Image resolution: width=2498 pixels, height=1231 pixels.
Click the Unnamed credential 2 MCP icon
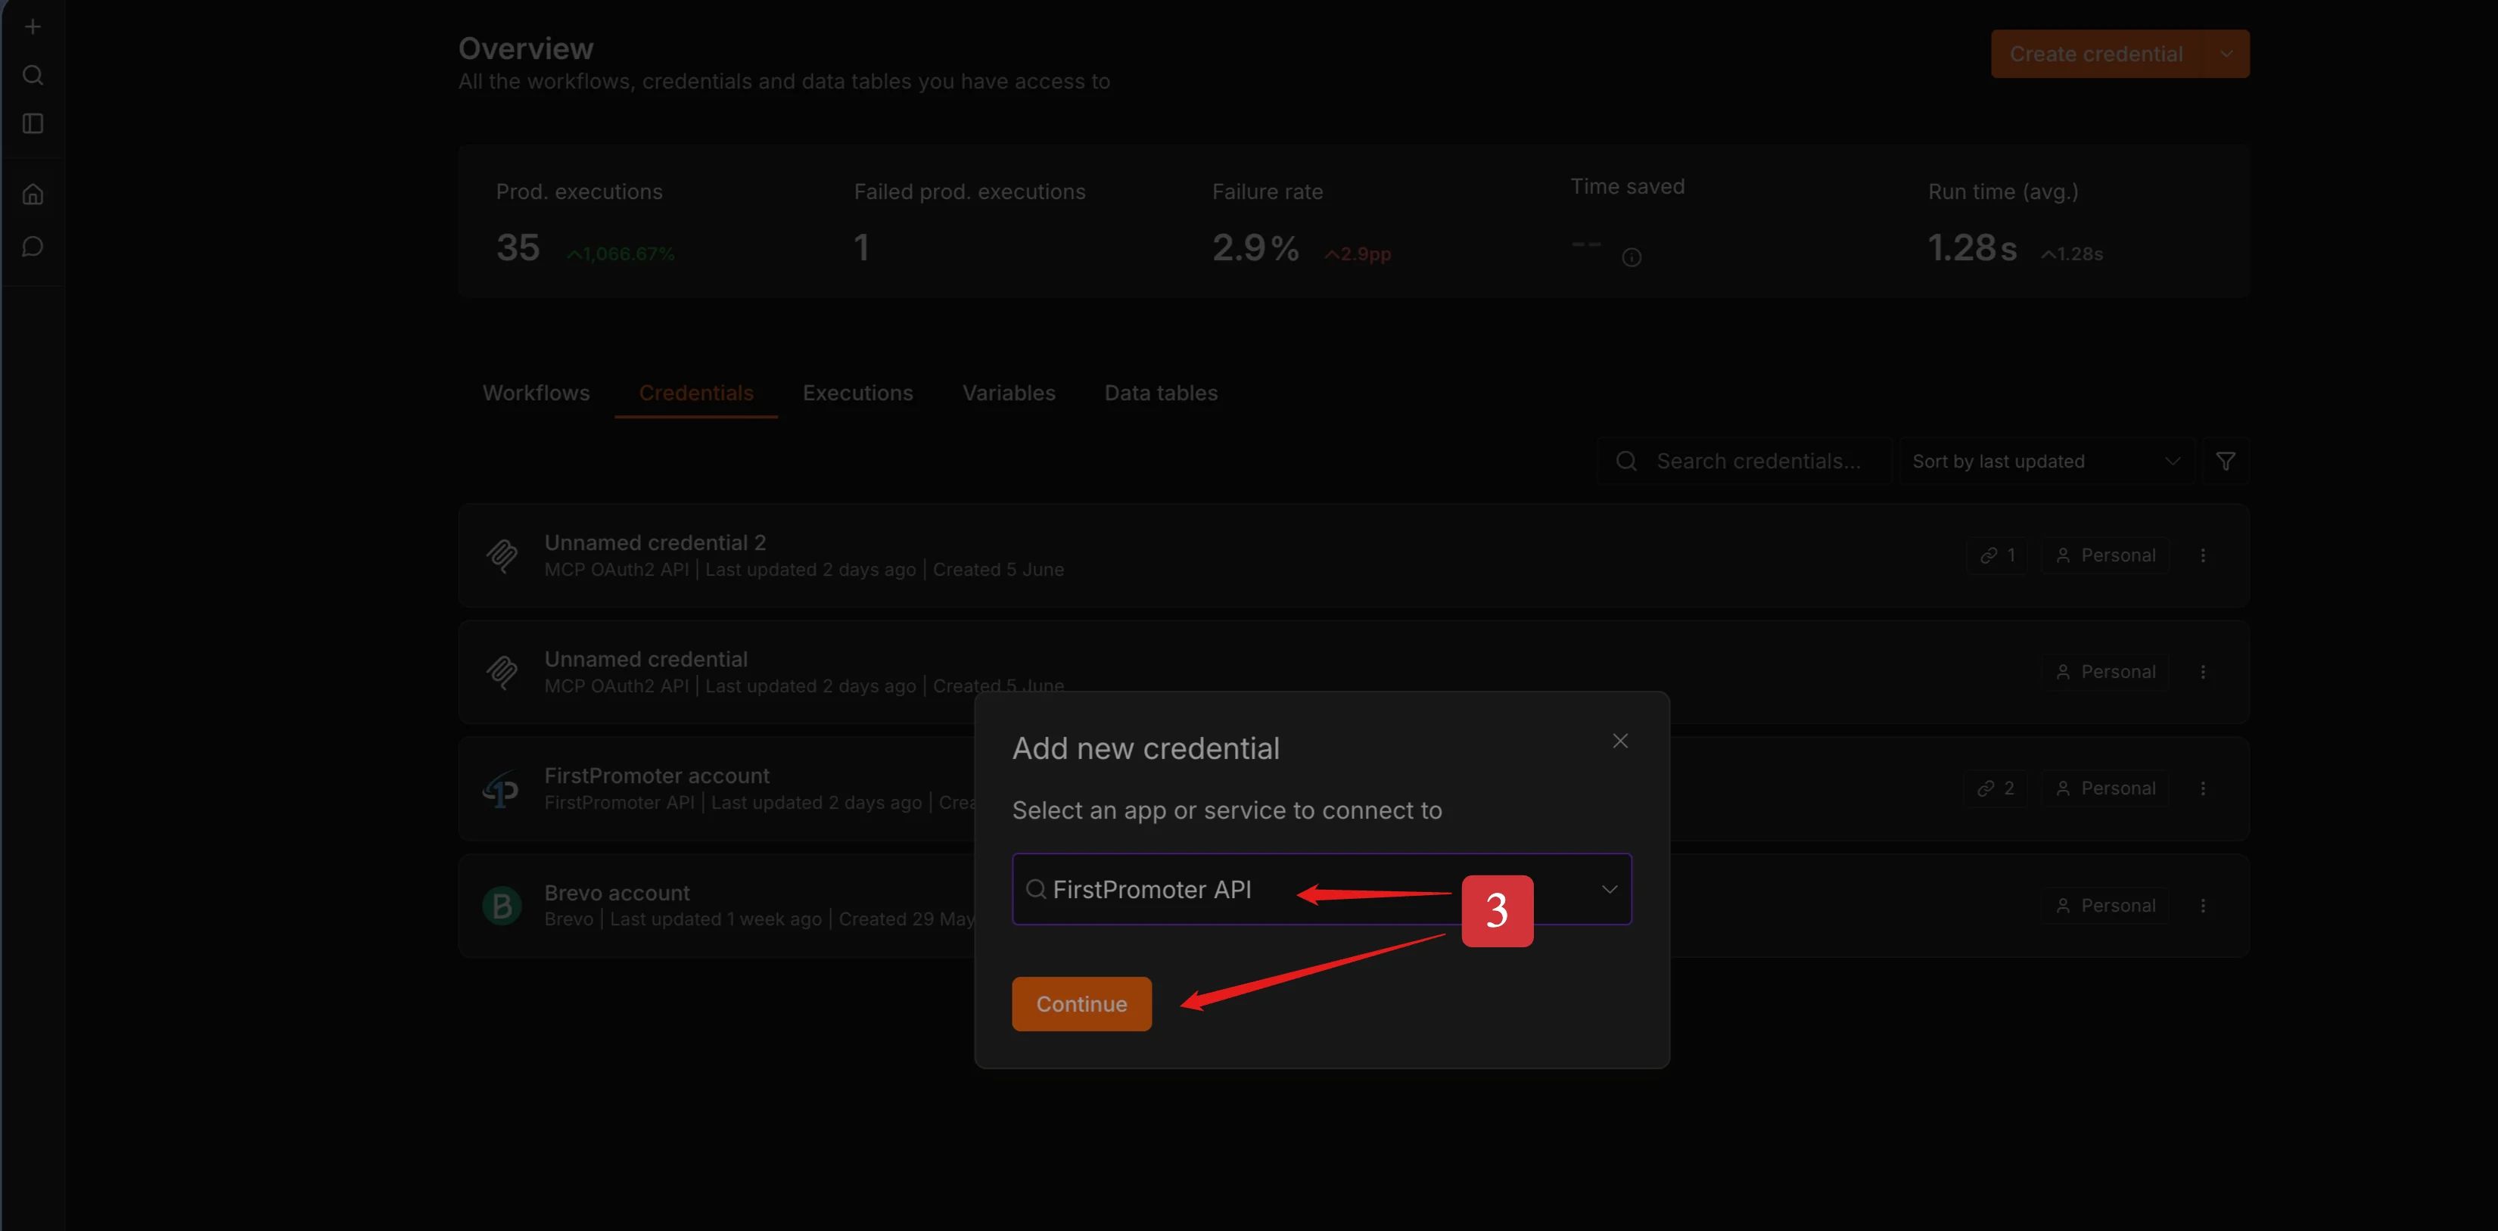point(502,556)
